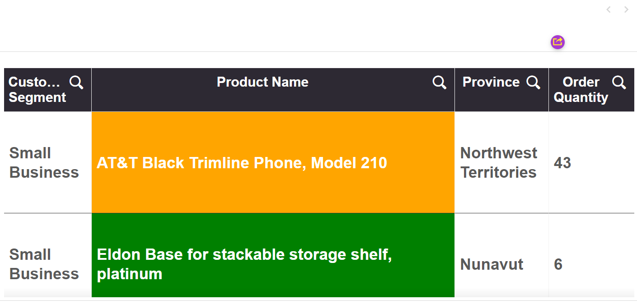Search the Customer Segment column

pyautogui.click(x=76, y=82)
